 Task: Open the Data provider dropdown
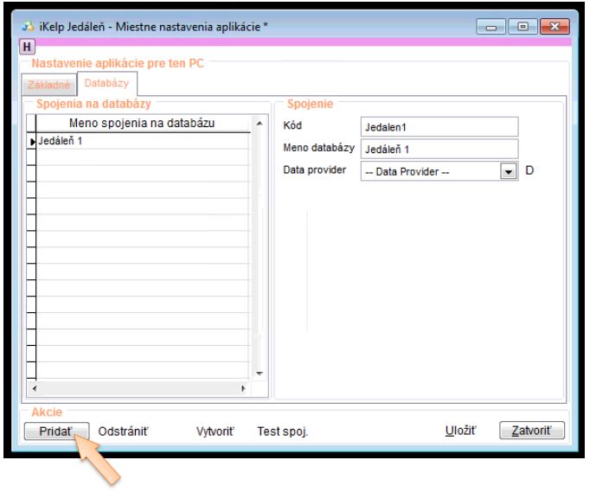pos(509,171)
